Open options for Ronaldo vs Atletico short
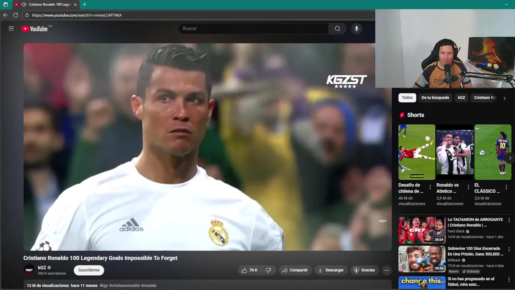The width and height of the screenshot is (515, 290). pyautogui.click(x=468, y=187)
